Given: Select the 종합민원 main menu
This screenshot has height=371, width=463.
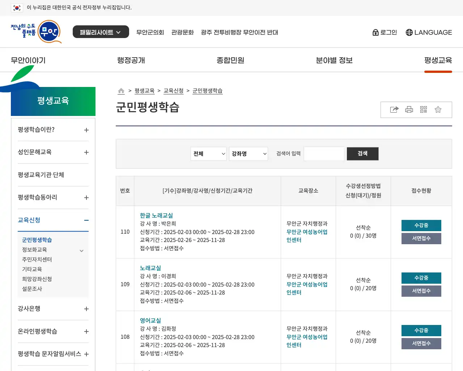Looking at the screenshot, I should pos(230,60).
